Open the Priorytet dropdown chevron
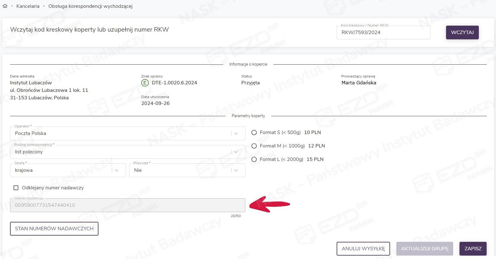 click(236, 170)
